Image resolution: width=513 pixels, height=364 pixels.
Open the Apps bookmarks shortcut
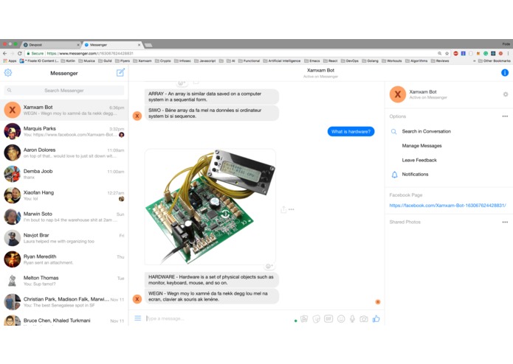10,60
